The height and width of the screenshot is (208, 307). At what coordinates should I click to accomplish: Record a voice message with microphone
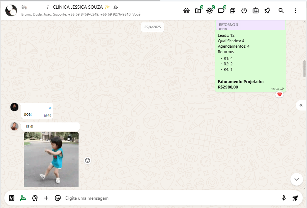coord(284,198)
